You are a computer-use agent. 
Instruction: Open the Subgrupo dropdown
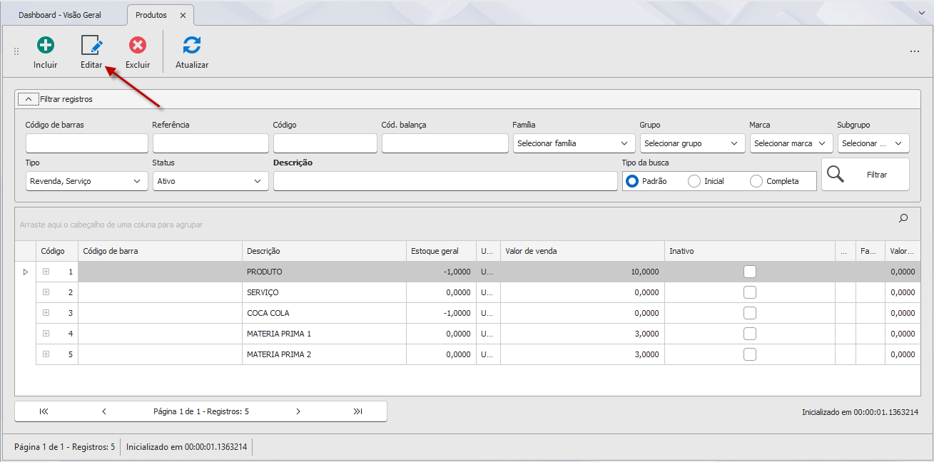(x=873, y=143)
